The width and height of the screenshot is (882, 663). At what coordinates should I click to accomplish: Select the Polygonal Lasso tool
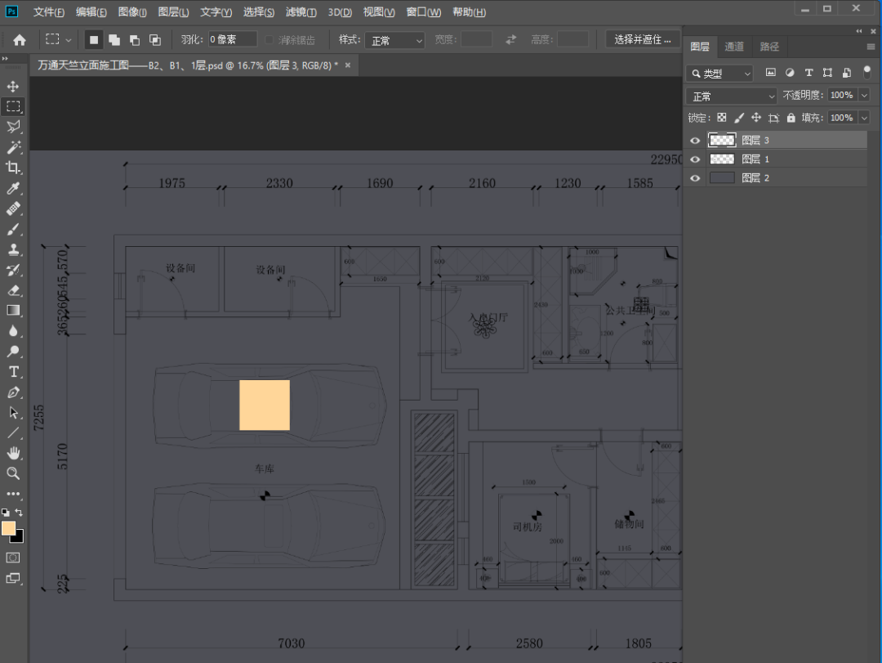point(13,127)
